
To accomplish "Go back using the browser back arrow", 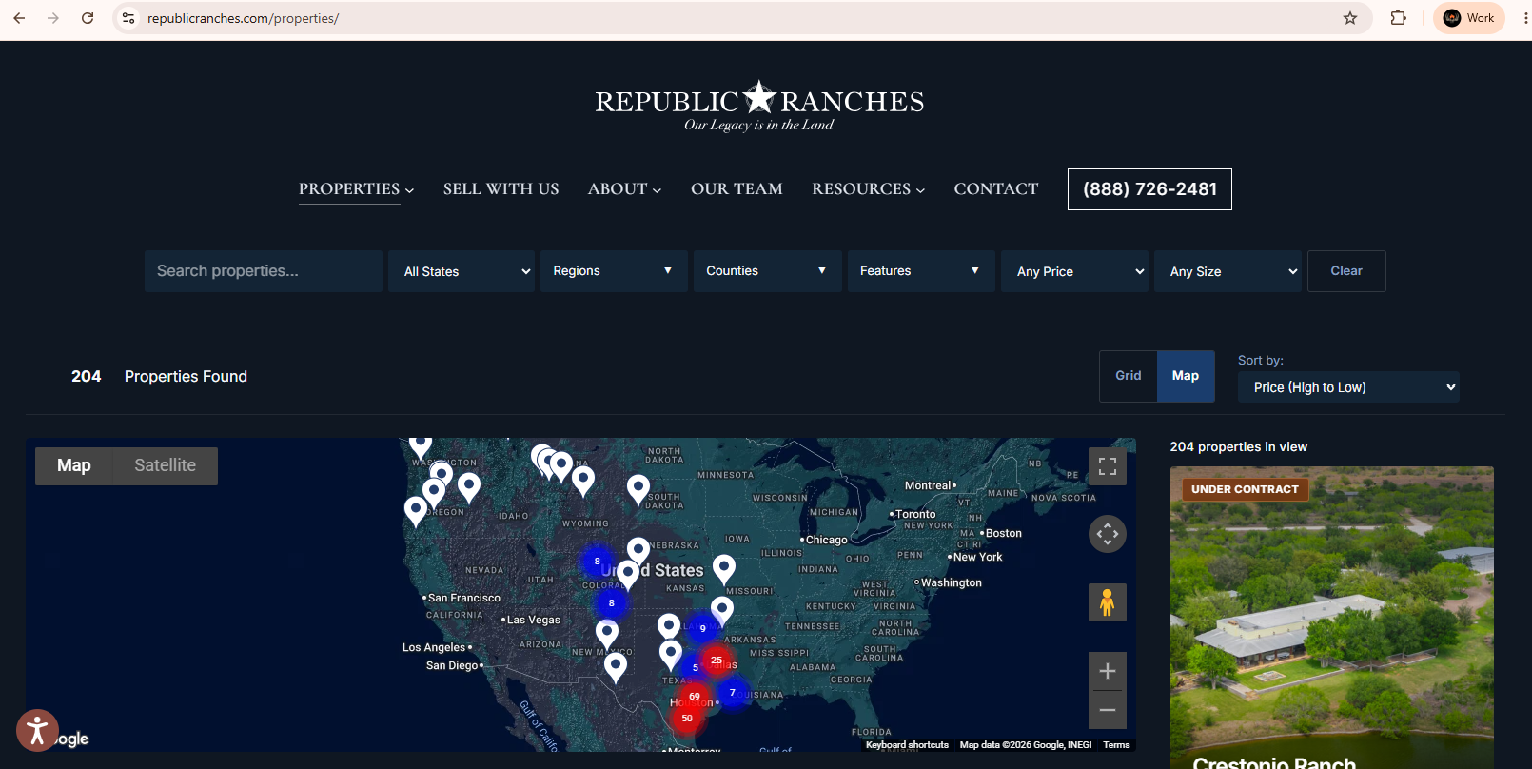I will coord(19,18).
